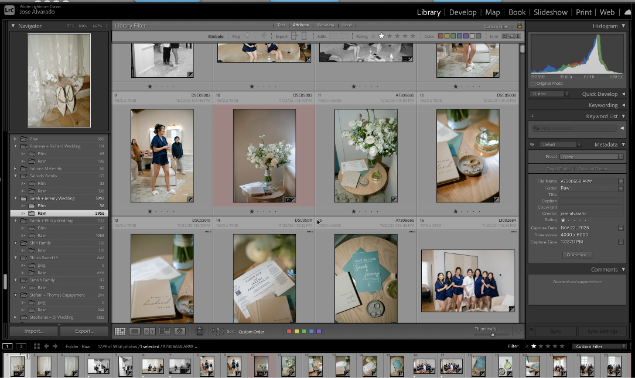Click the Customize button in Metadata panel

point(578,255)
